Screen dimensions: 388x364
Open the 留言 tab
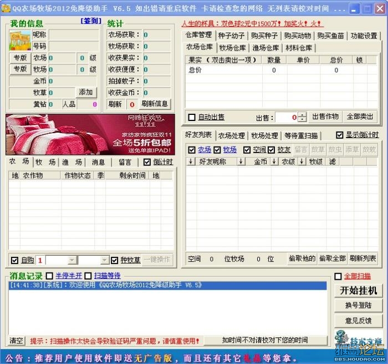pos(125,163)
